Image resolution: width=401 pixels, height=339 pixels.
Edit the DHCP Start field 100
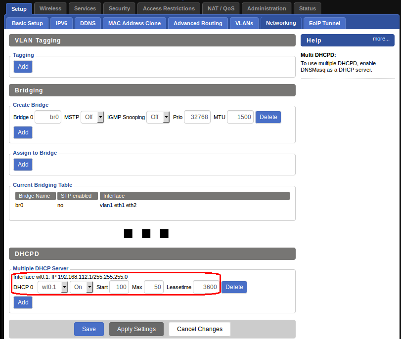pos(119,287)
